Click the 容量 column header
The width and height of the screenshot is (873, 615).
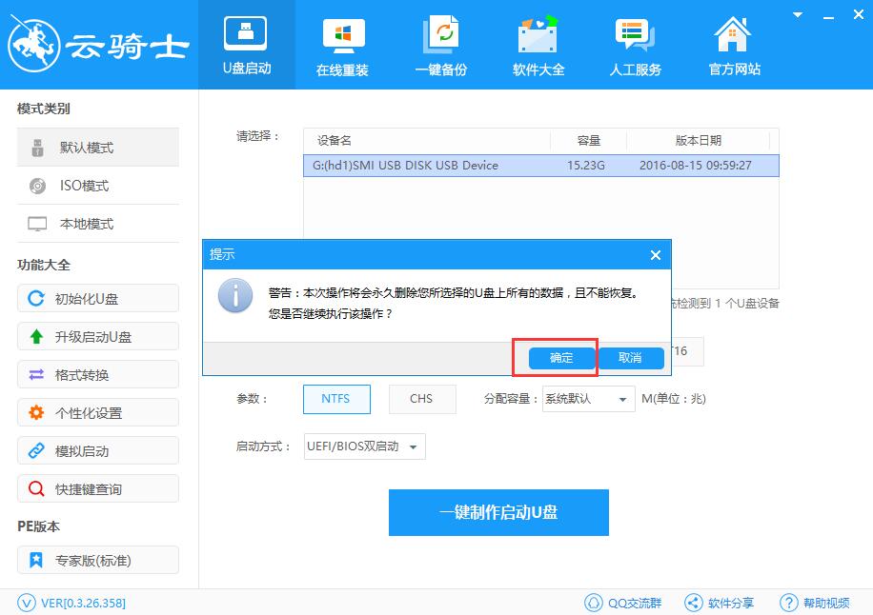coord(588,141)
